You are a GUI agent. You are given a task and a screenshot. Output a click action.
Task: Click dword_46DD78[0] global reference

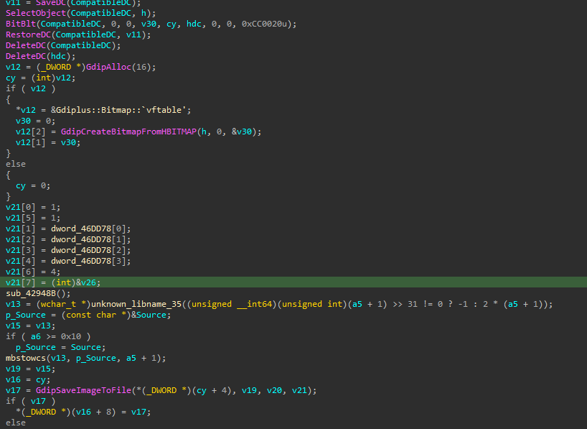pyautogui.click(x=91, y=229)
